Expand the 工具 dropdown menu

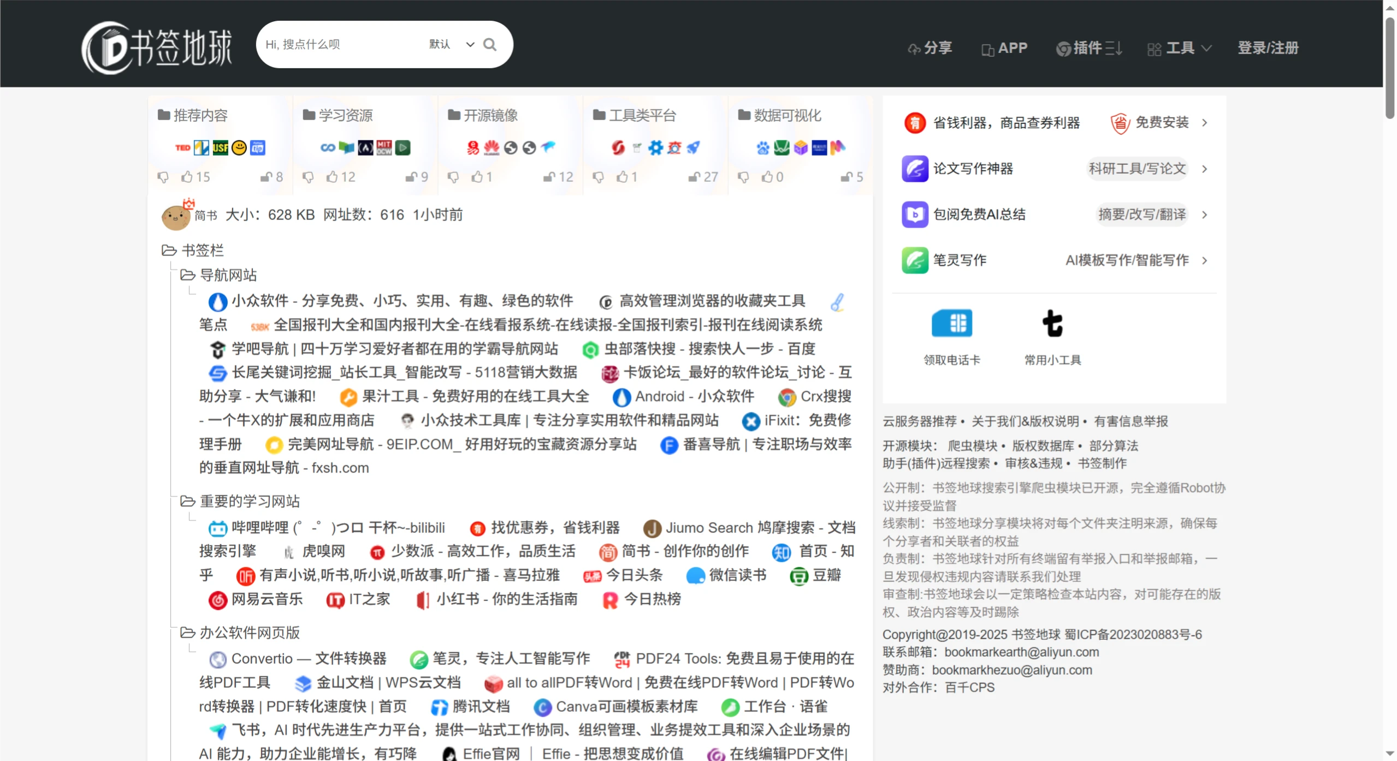pos(1179,47)
